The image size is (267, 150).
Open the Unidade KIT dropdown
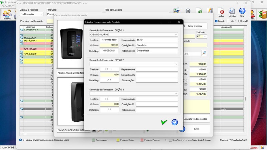pos(205,36)
